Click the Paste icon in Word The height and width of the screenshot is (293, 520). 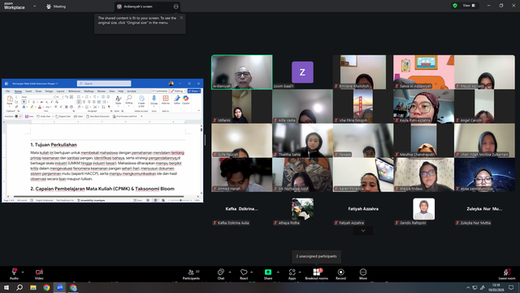(x=10, y=99)
